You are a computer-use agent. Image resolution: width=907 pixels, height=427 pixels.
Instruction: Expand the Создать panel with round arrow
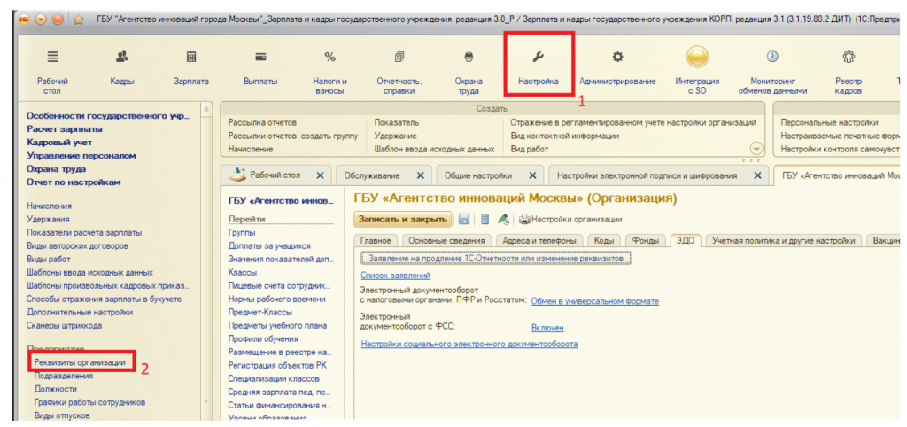tap(756, 149)
